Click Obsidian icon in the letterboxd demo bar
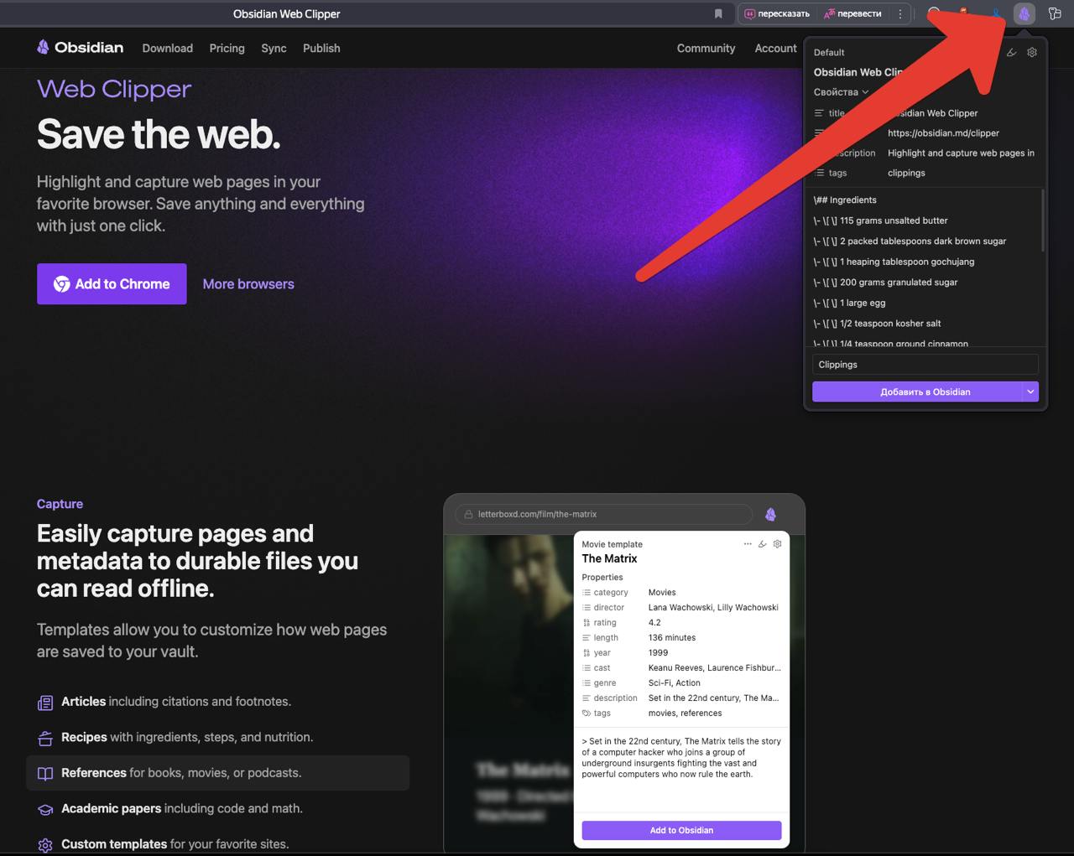The height and width of the screenshot is (856, 1074). tap(770, 514)
